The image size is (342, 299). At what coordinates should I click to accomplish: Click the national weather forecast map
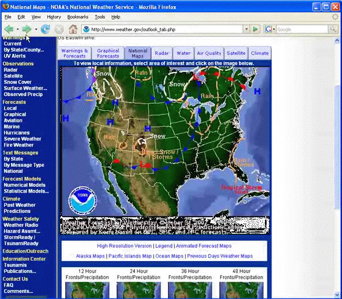tap(165, 151)
